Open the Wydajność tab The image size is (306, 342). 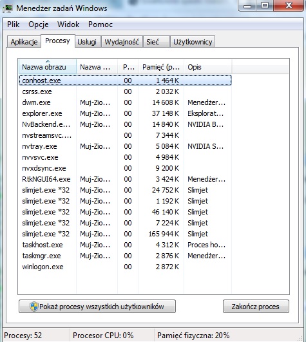(122, 42)
